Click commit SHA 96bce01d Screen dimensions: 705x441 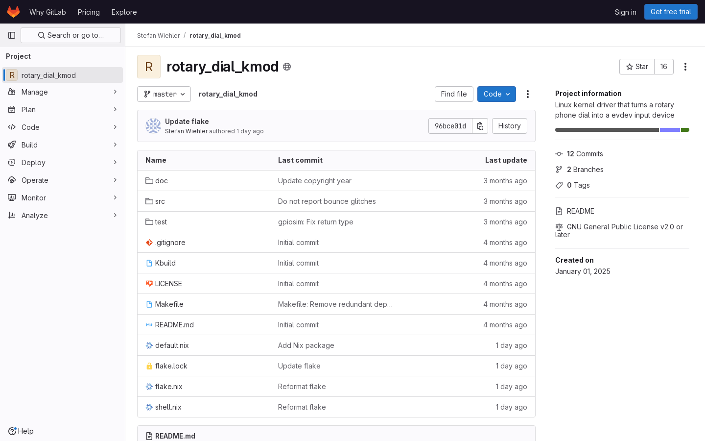click(x=450, y=126)
